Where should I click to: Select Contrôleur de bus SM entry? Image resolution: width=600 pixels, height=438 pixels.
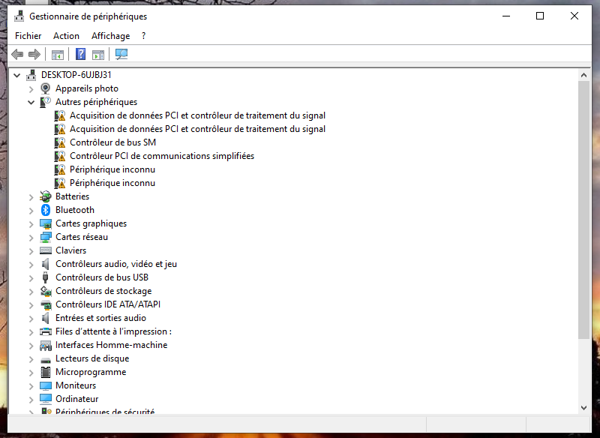(x=113, y=142)
